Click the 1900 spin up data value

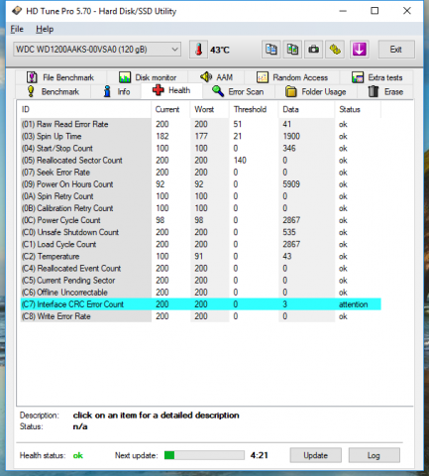pos(291,136)
